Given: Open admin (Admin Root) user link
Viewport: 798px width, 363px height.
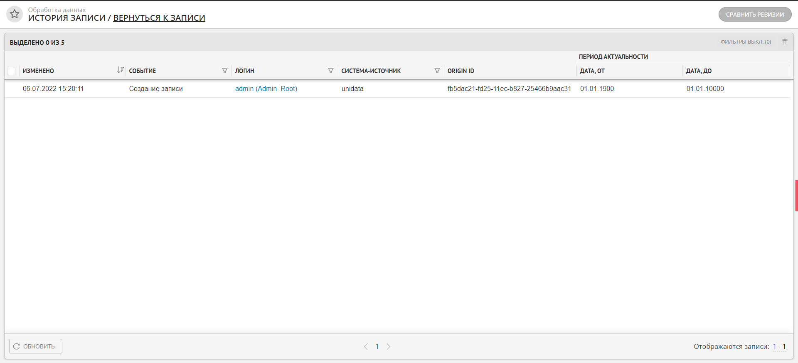Looking at the screenshot, I should (x=266, y=88).
